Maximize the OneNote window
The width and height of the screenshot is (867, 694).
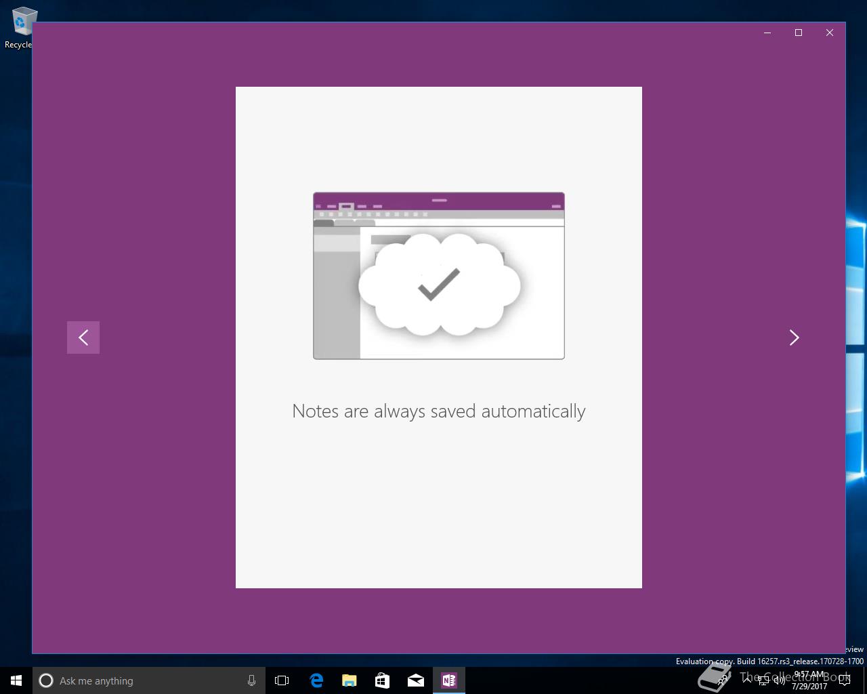799,33
